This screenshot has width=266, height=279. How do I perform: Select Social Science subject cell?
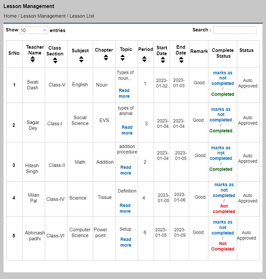pyautogui.click(x=80, y=120)
